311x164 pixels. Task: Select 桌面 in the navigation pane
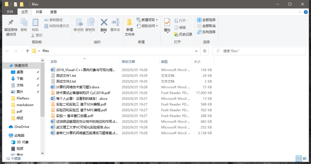[20, 72]
